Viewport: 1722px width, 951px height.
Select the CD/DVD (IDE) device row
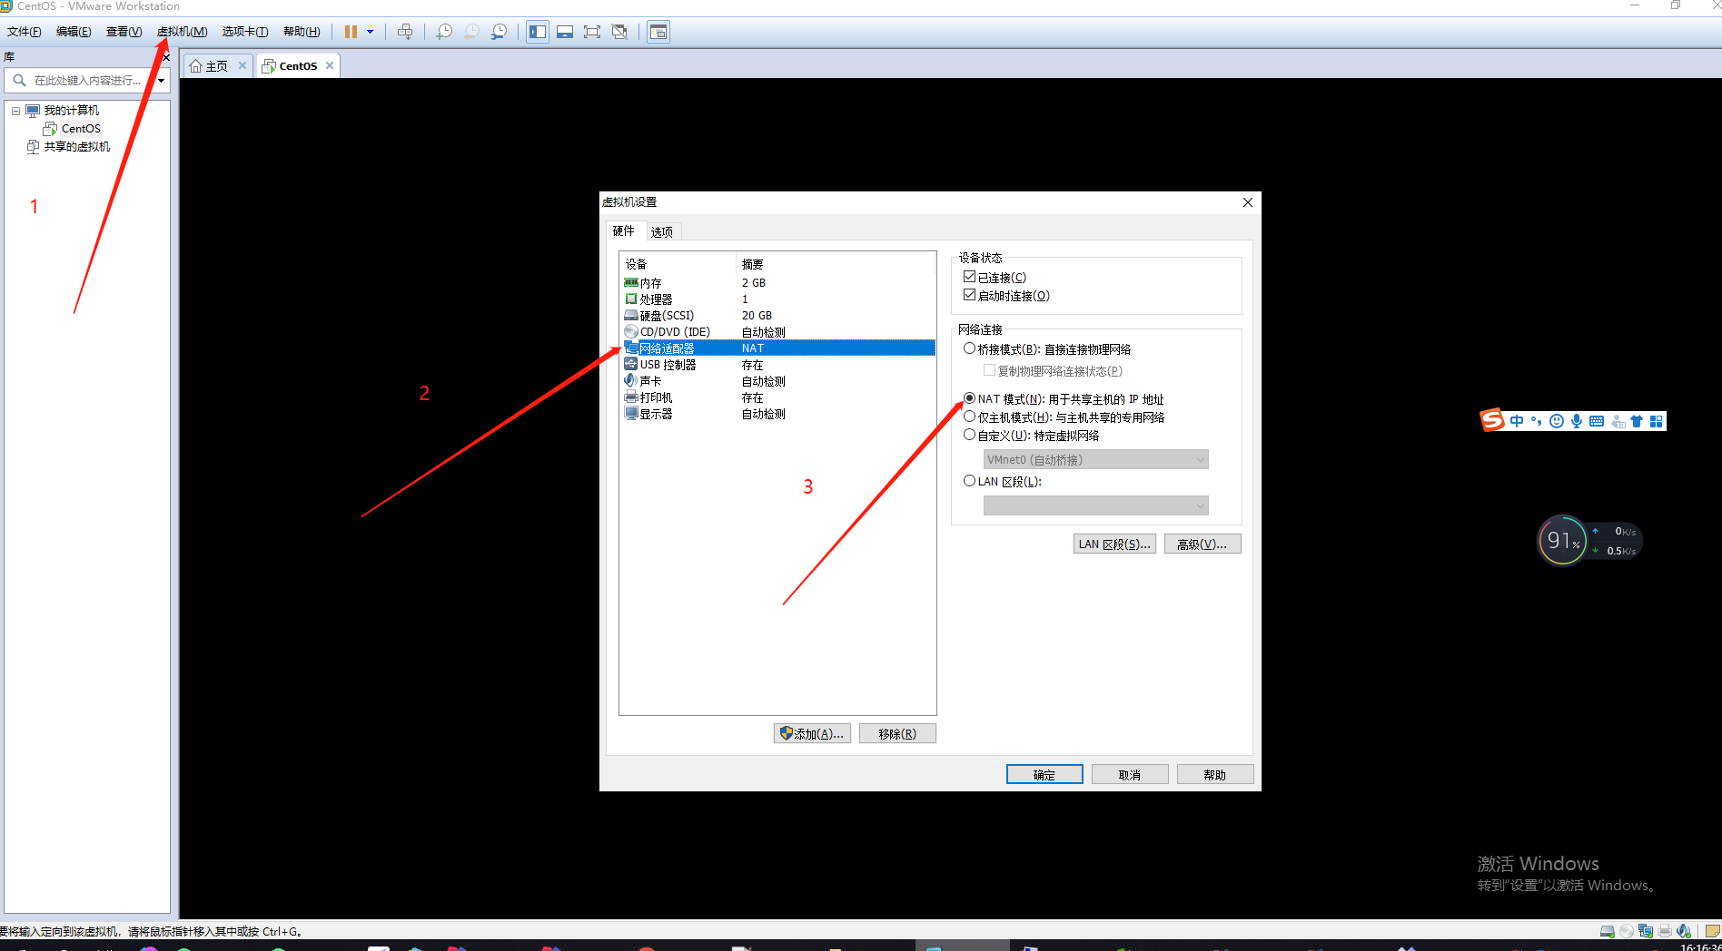pos(778,332)
